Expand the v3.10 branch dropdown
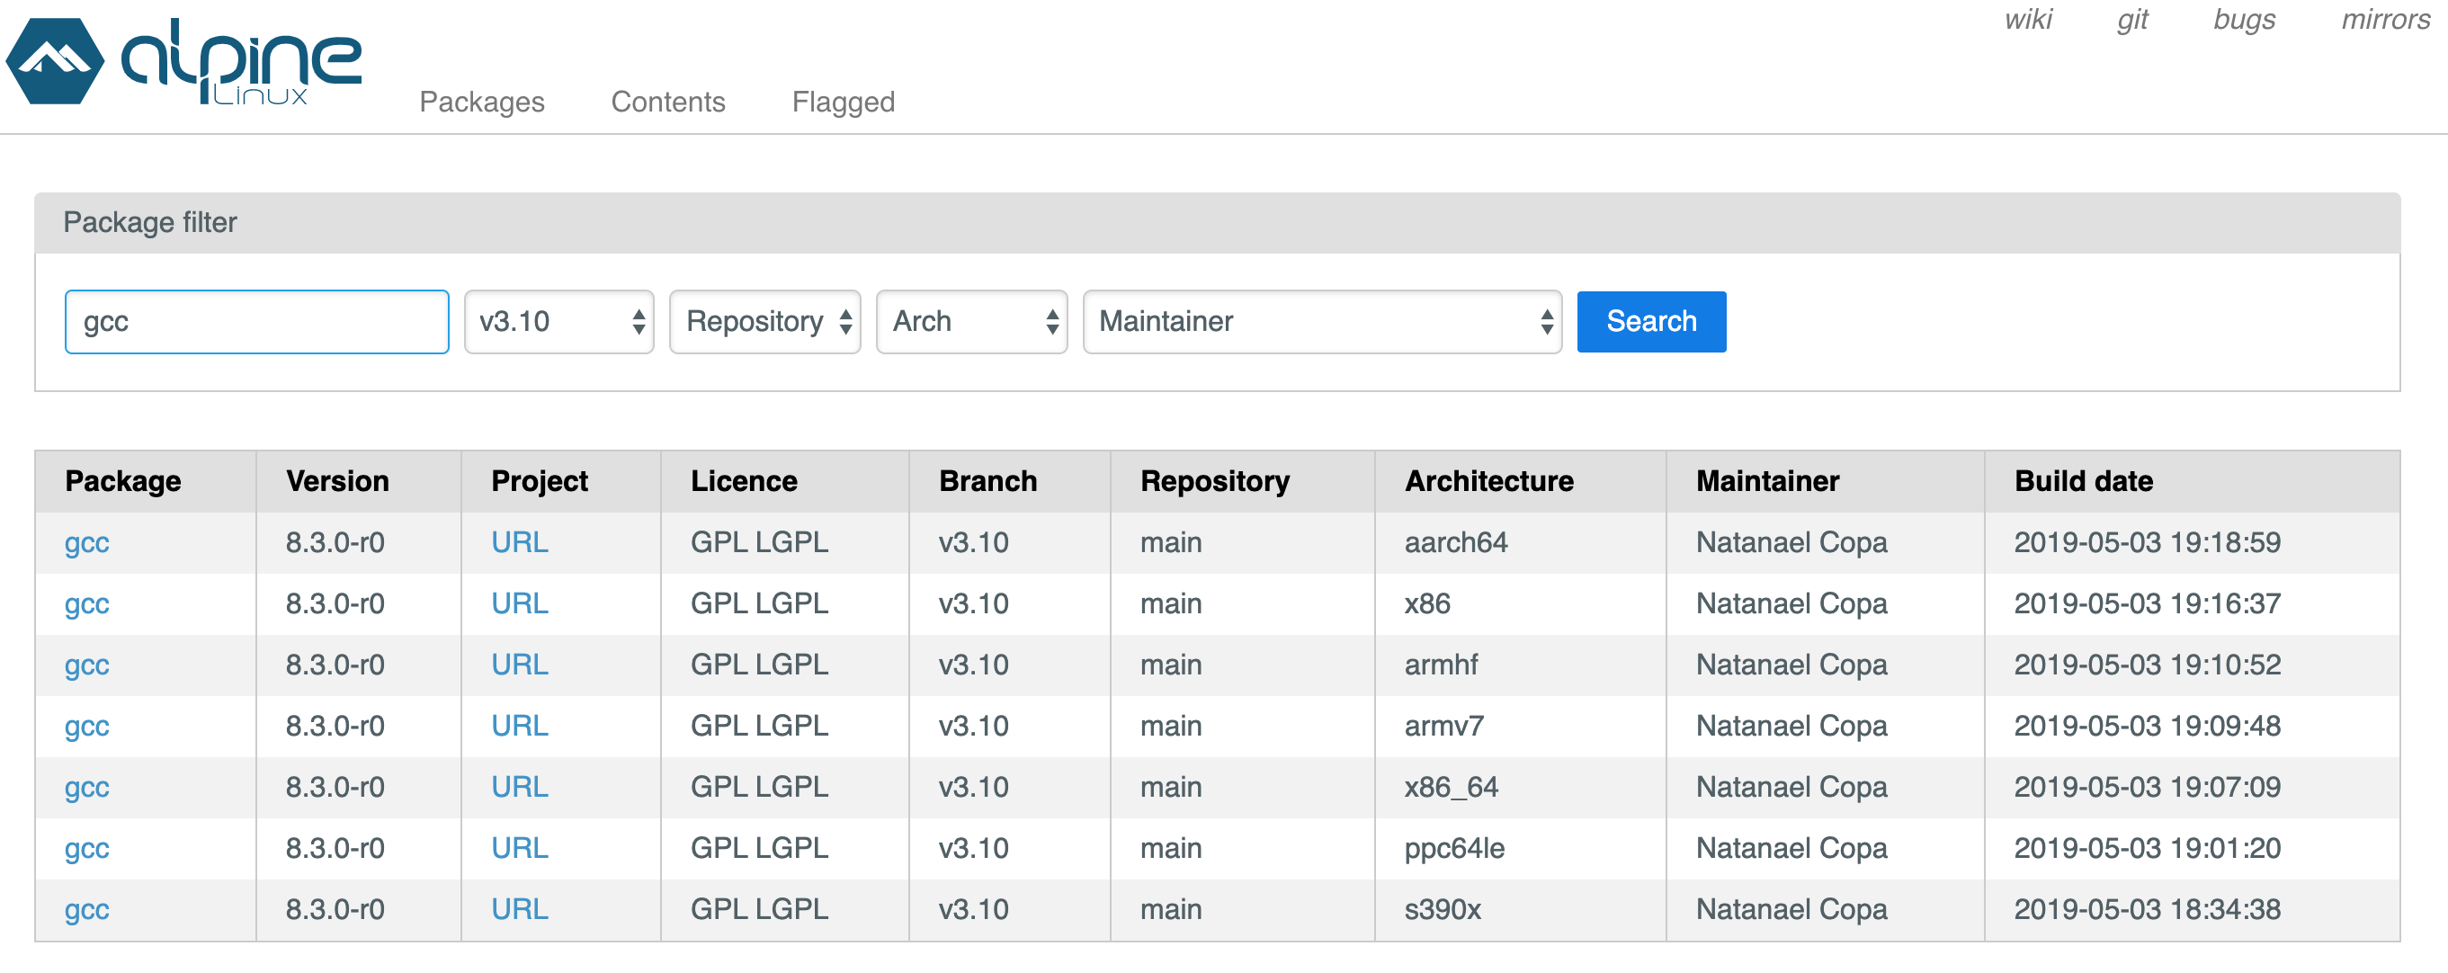 tap(558, 322)
